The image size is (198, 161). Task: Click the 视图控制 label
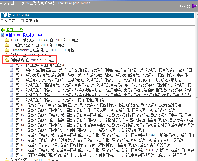pos(185,7)
